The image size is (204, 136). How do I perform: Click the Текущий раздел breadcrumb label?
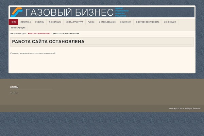pyautogui.click(x=18, y=34)
